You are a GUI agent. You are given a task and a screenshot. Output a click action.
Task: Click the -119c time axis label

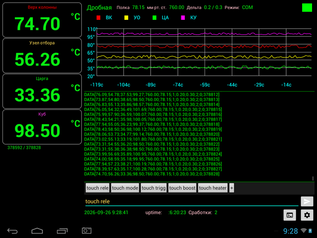tap(97, 85)
